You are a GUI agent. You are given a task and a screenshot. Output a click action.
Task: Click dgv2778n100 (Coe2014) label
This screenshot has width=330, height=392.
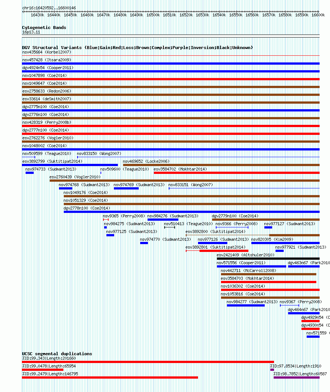87,208
